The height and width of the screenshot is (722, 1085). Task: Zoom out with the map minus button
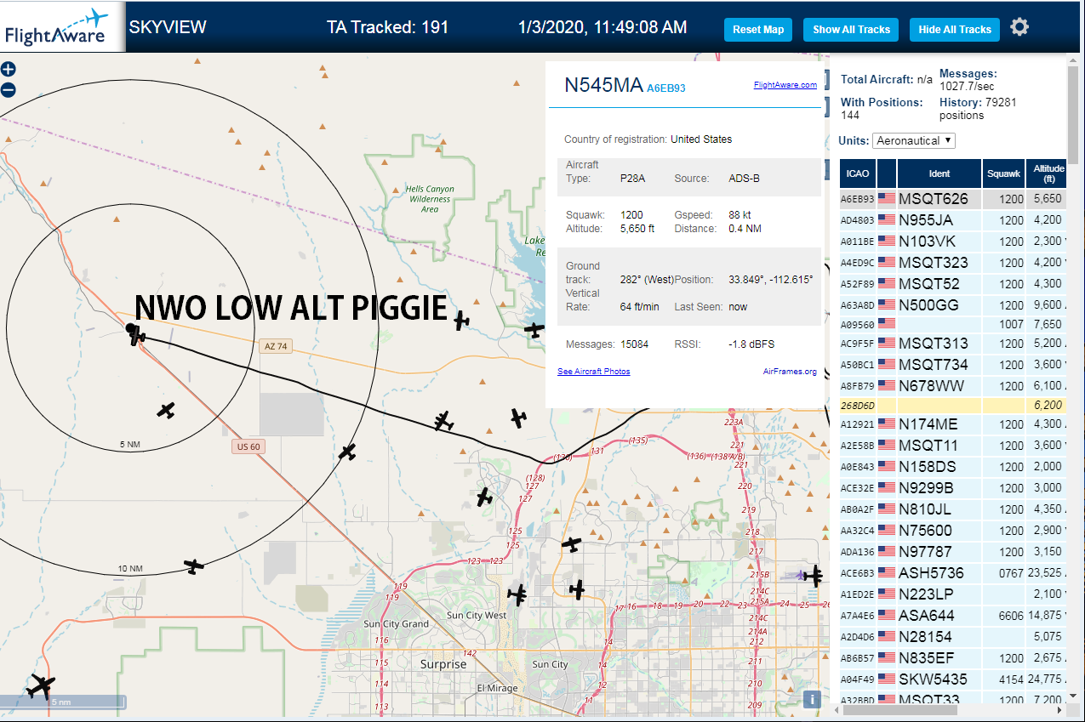click(8, 89)
